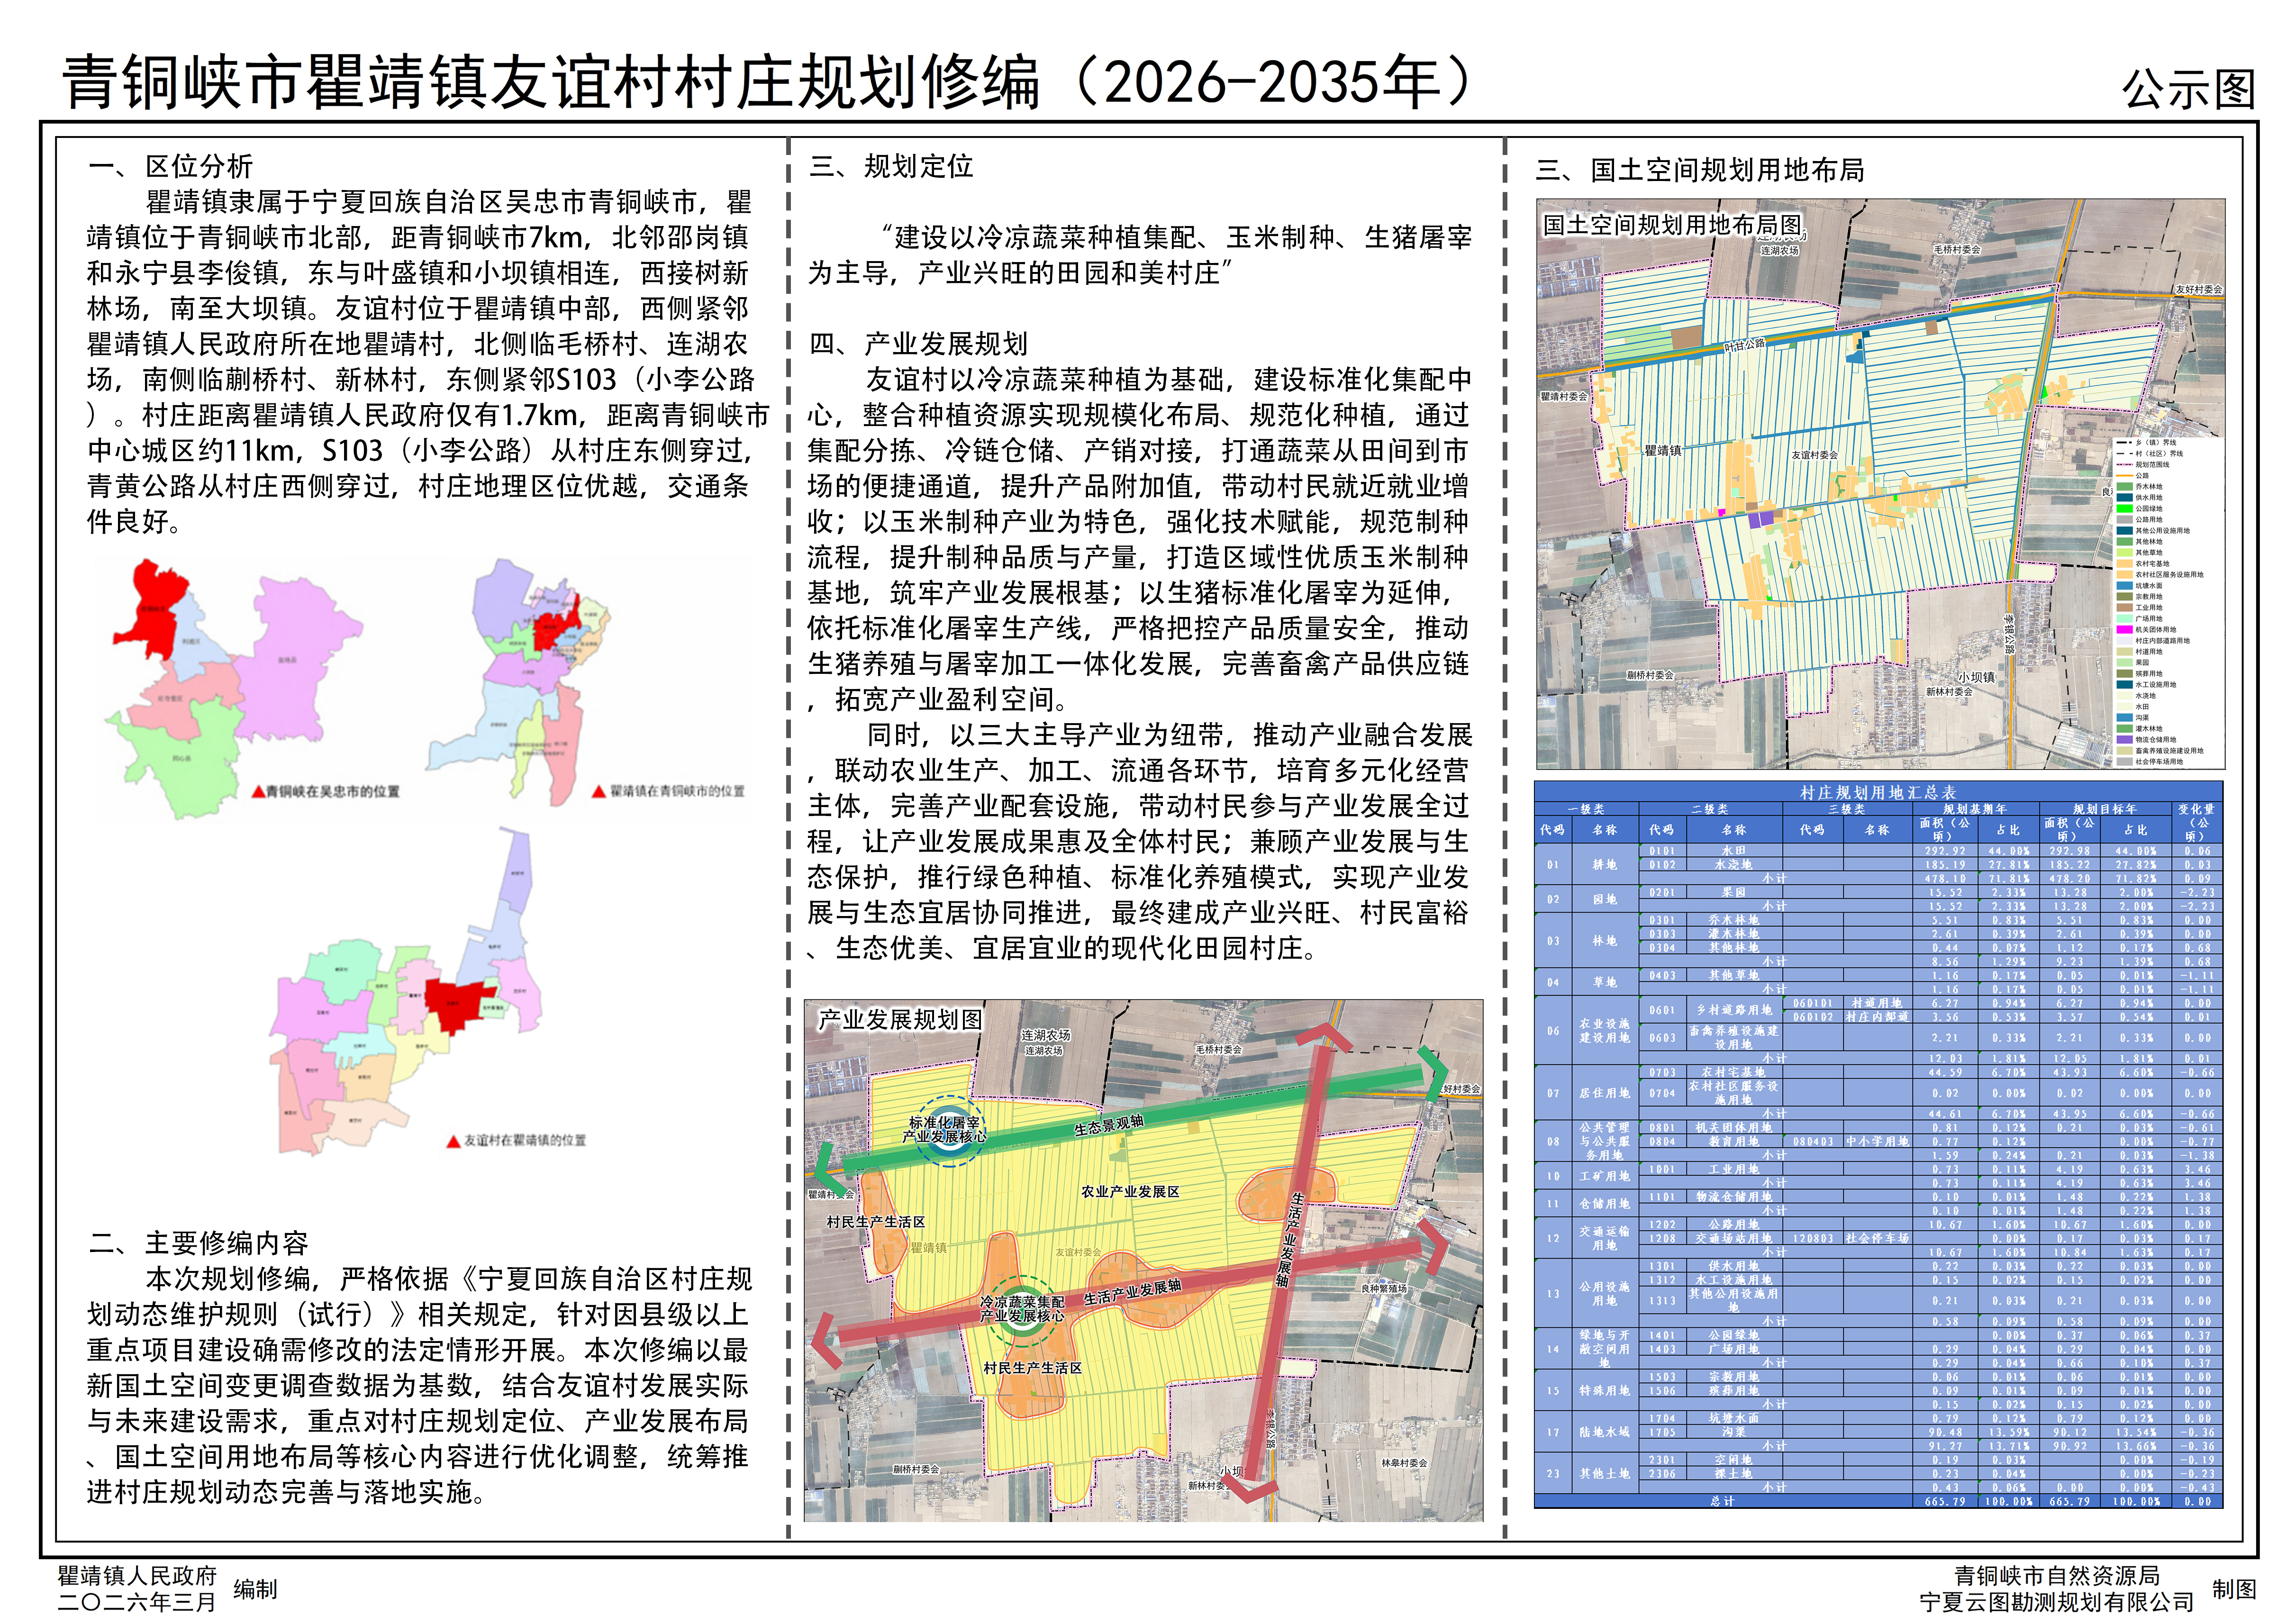Click the 林皋村委会 label on the industry map

pyautogui.click(x=1404, y=1463)
